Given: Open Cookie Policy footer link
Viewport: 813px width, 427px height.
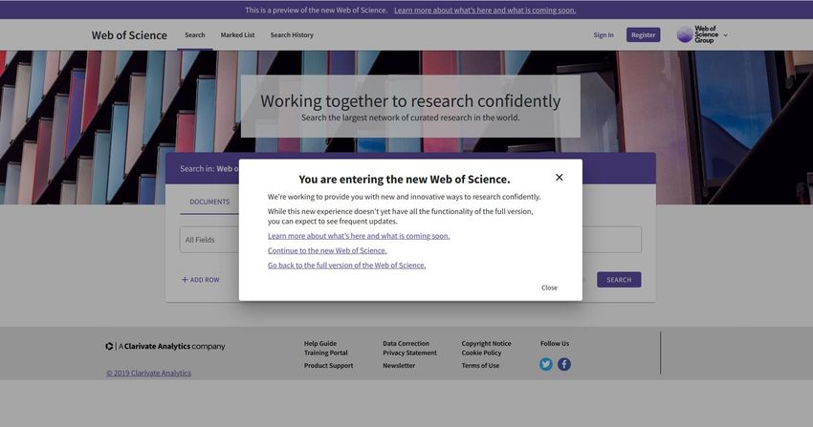Looking at the screenshot, I should coord(481,352).
